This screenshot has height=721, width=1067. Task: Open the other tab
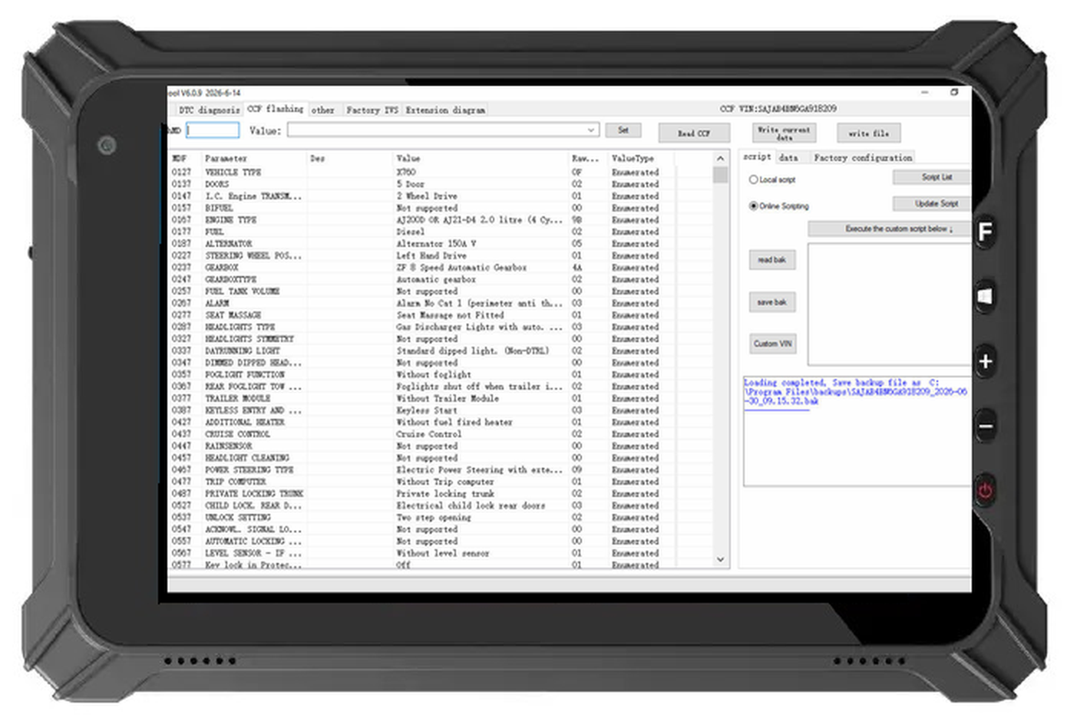tap(322, 110)
